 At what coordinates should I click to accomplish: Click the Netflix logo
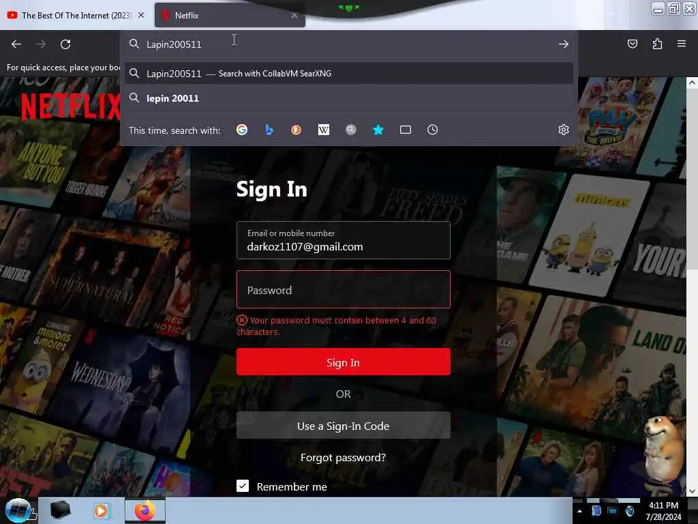pyautogui.click(x=71, y=106)
